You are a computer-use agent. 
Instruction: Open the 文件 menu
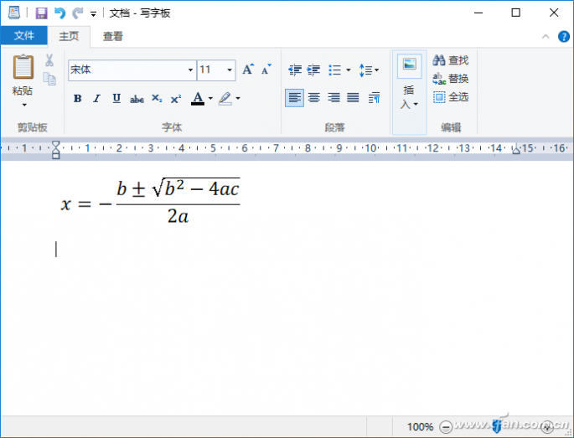coord(23,35)
